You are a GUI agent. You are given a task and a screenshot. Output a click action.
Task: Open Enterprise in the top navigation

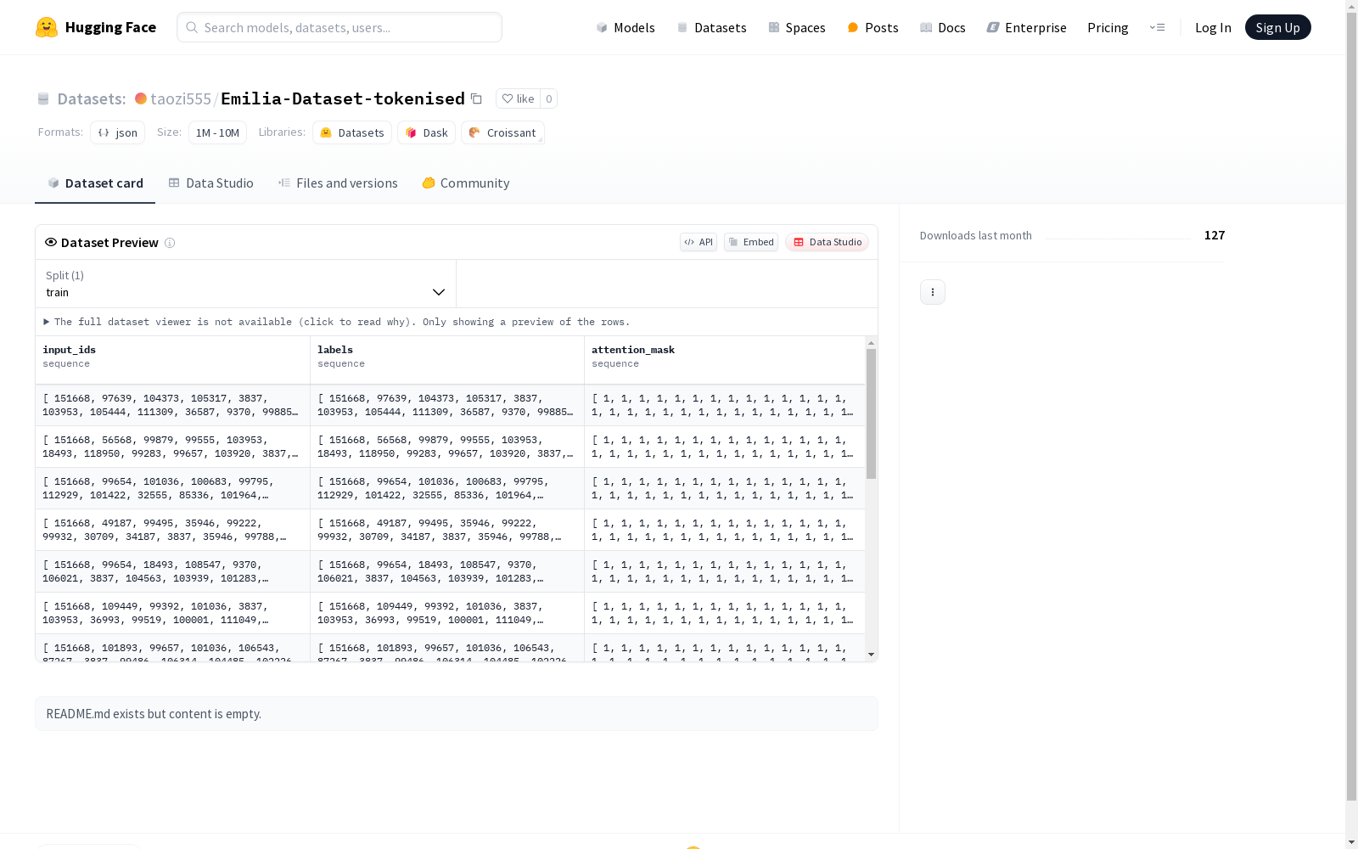click(x=1026, y=27)
